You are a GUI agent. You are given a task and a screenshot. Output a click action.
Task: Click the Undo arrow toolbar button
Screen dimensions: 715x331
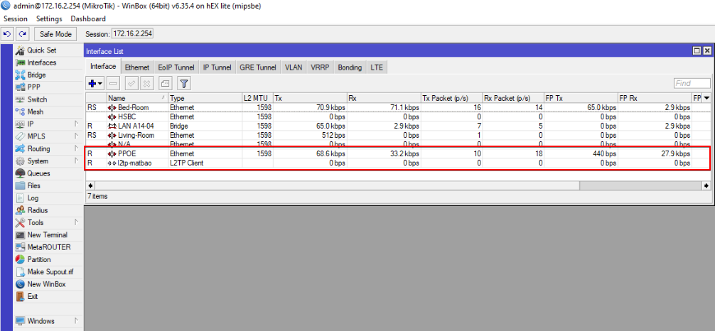point(7,33)
